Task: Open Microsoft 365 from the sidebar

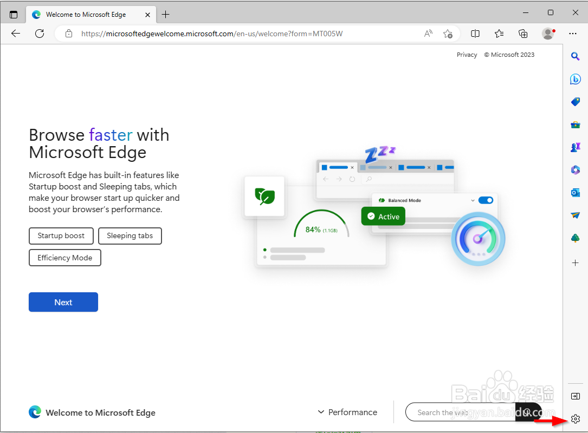Action: point(575,169)
